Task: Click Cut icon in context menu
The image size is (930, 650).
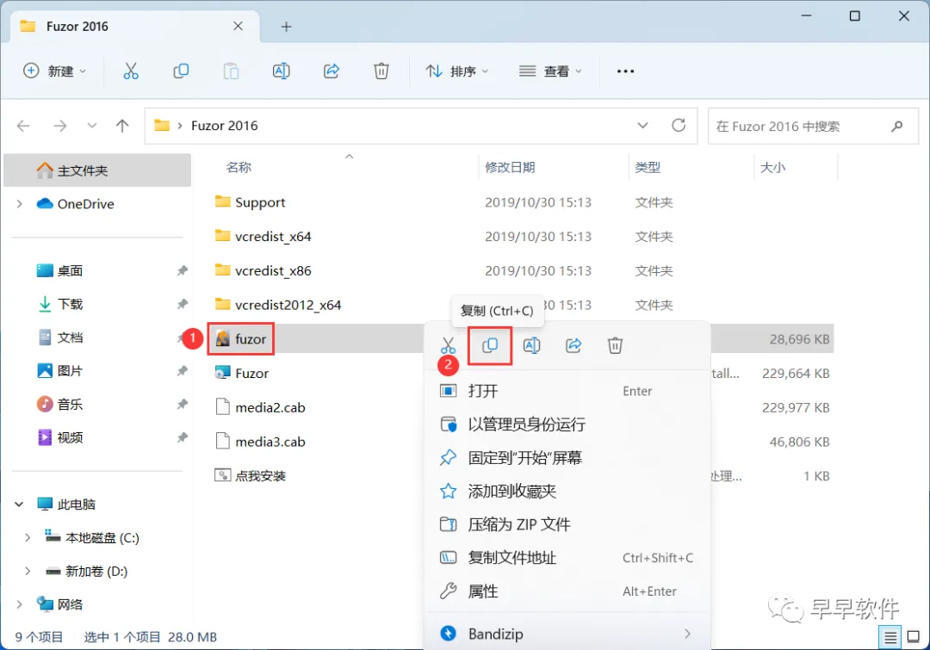Action: (x=448, y=345)
